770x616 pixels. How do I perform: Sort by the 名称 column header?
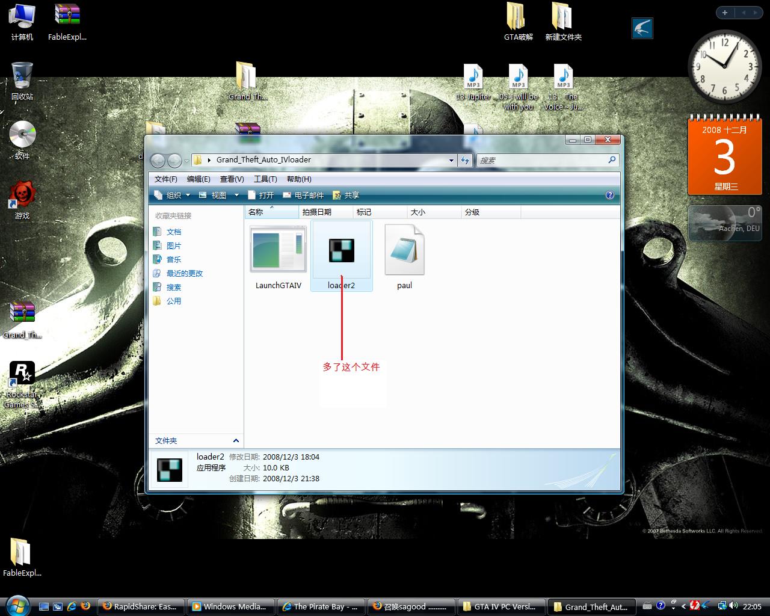(x=272, y=212)
